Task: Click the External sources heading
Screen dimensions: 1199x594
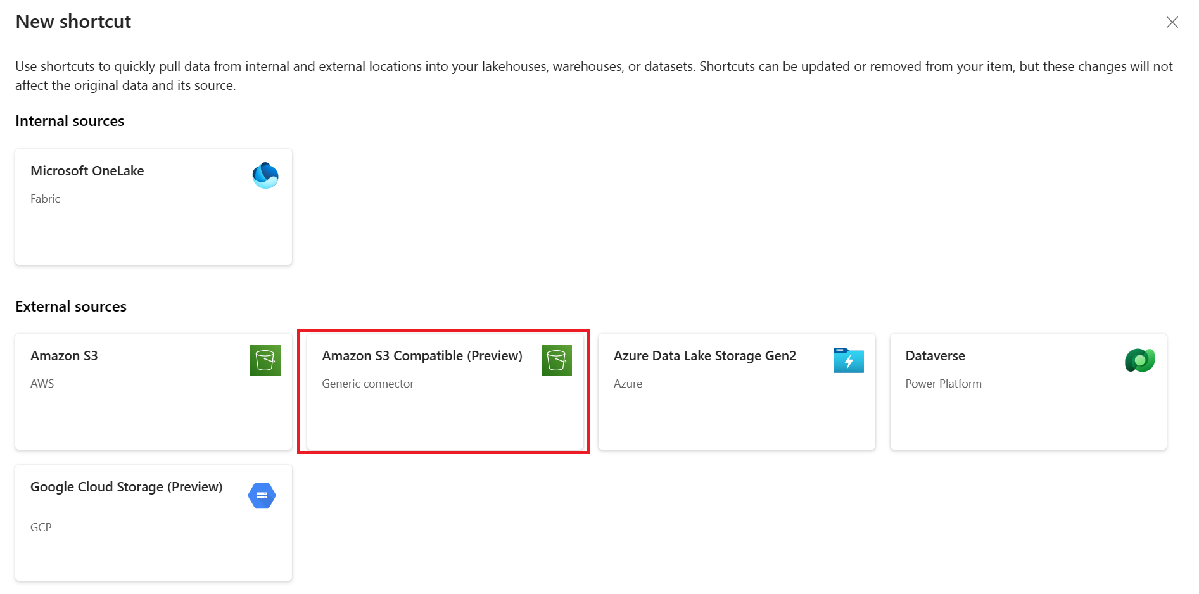Action: point(71,306)
